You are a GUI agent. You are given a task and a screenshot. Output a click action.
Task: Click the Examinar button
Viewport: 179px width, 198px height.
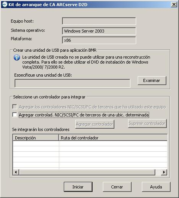click(152, 80)
